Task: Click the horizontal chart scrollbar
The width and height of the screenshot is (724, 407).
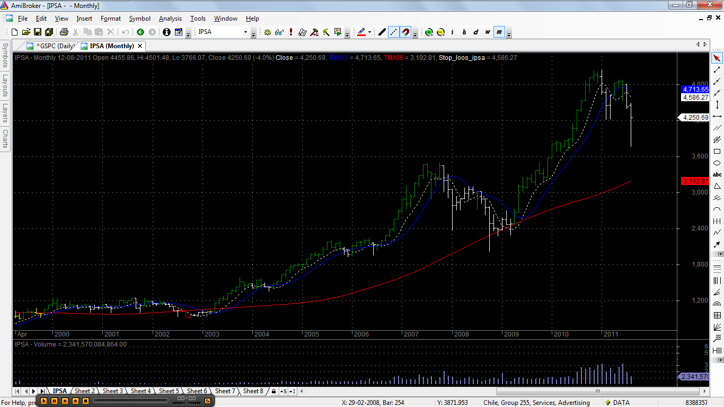Action: (597, 391)
